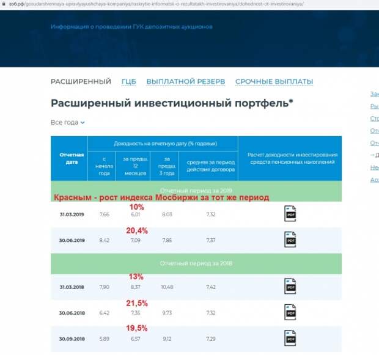Click value 8,37 in 31.03.2018 row
The height and width of the screenshot is (355, 379).
(135, 287)
